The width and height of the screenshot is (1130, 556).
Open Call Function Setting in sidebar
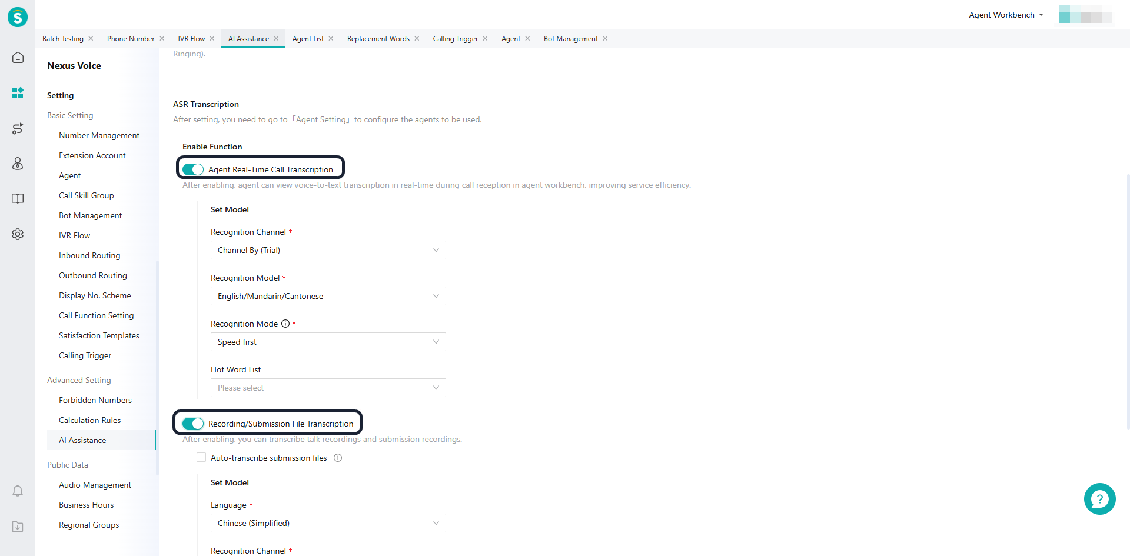pyautogui.click(x=97, y=315)
